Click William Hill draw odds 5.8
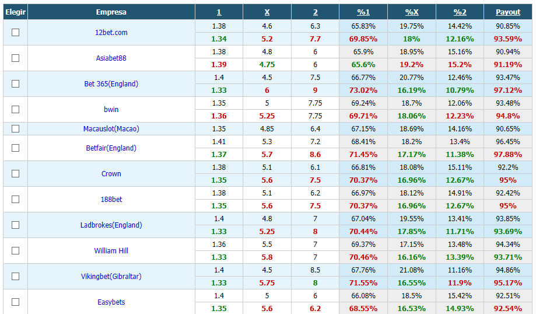The width and height of the screenshot is (536, 314). pos(267,257)
